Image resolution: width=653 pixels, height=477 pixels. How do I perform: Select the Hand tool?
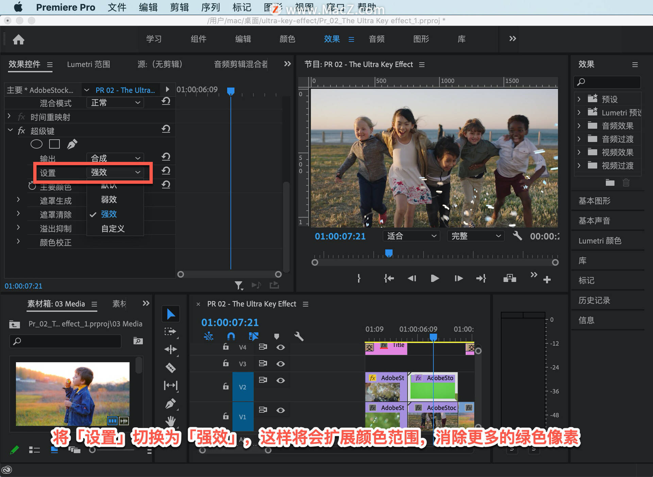point(170,421)
